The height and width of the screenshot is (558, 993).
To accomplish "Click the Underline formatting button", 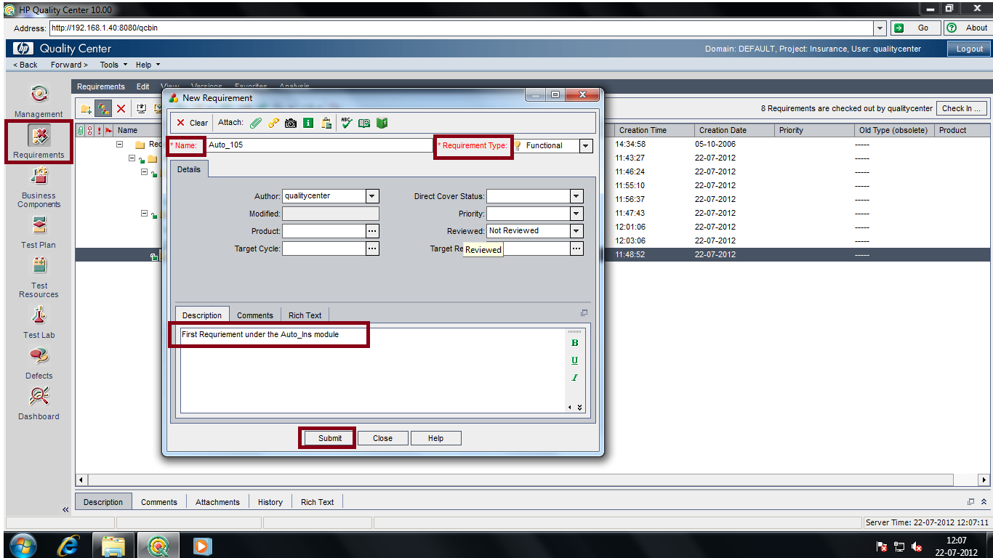I will (574, 360).
